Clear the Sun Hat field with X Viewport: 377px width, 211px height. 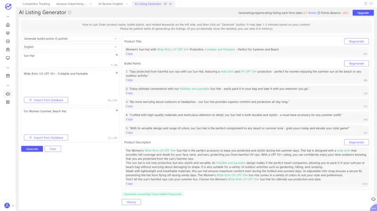click(117, 55)
